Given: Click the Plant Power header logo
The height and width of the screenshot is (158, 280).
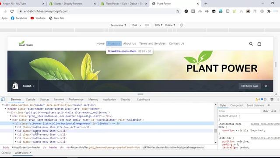Looking at the screenshot, I should point(25,43).
